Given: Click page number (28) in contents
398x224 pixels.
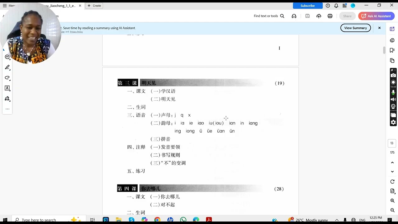Looking at the screenshot, I should coord(279,189).
